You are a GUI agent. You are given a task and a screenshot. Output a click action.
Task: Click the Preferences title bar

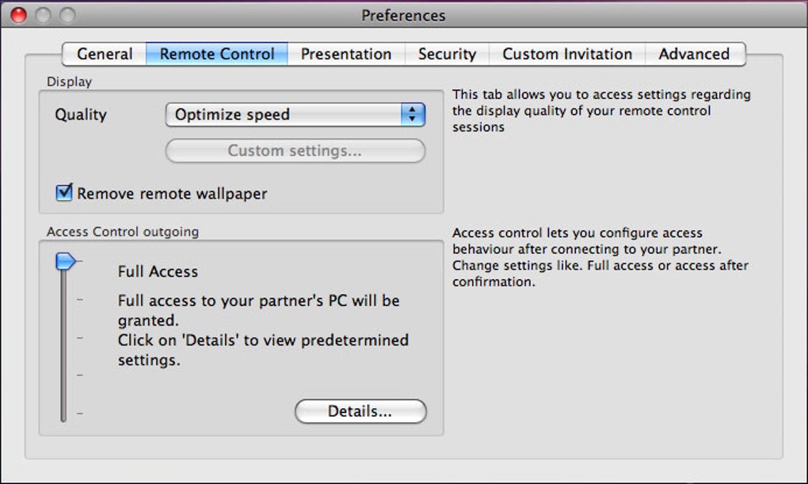click(x=403, y=15)
